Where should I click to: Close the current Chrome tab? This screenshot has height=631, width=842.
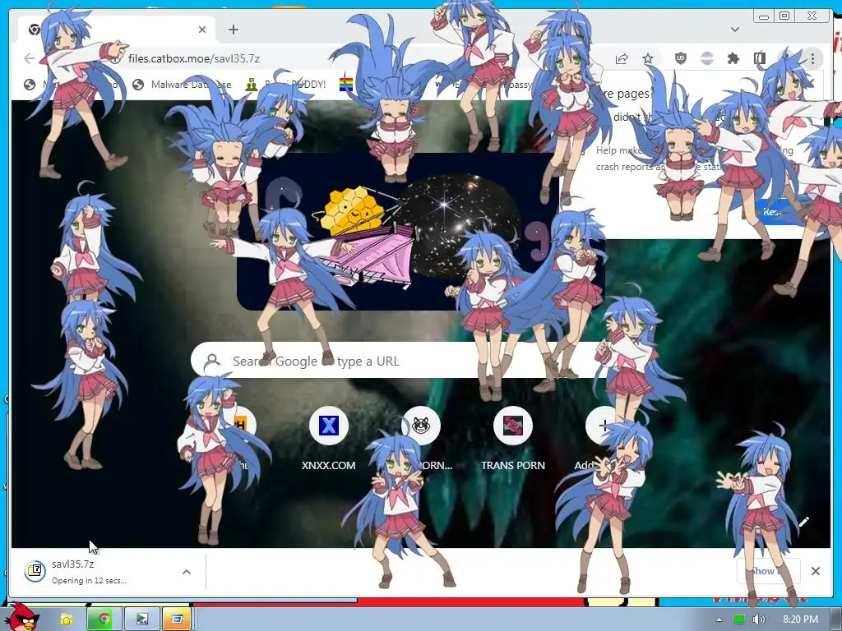[x=202, y=30]
